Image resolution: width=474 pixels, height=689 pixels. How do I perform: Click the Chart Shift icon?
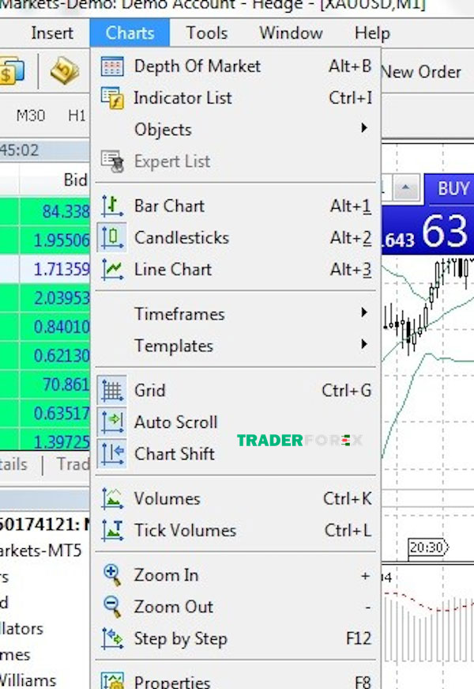coord(112,453)
